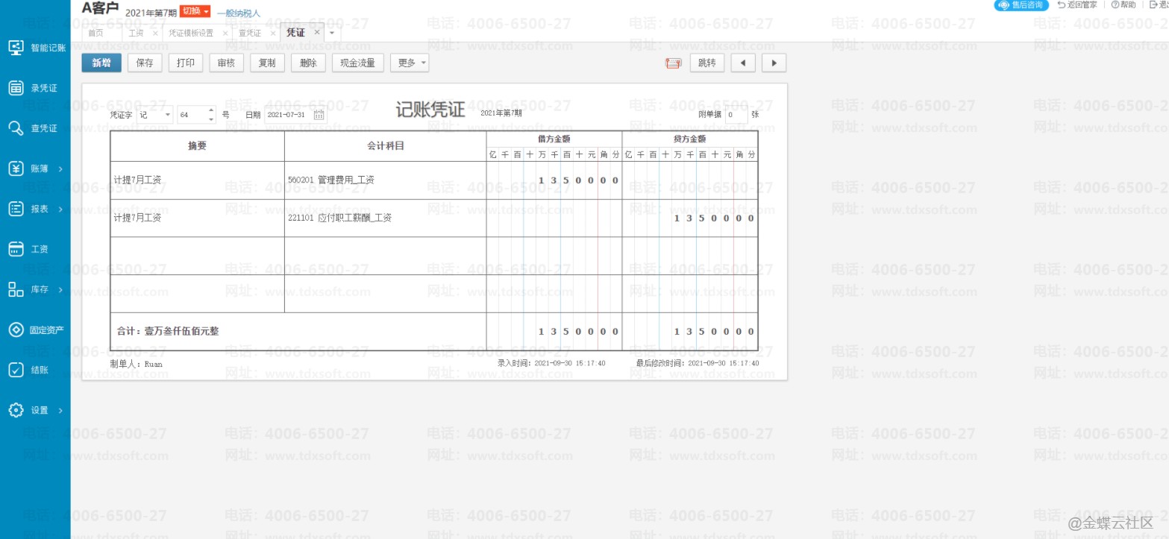
Task: Expand the 账簿 submenu chevron
Action: [60, 168]
